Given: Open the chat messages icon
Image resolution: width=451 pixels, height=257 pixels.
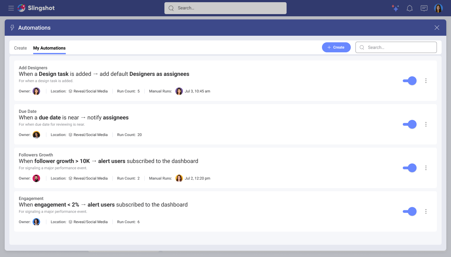Looking at the screenshot, I should [x=424, y=8].
